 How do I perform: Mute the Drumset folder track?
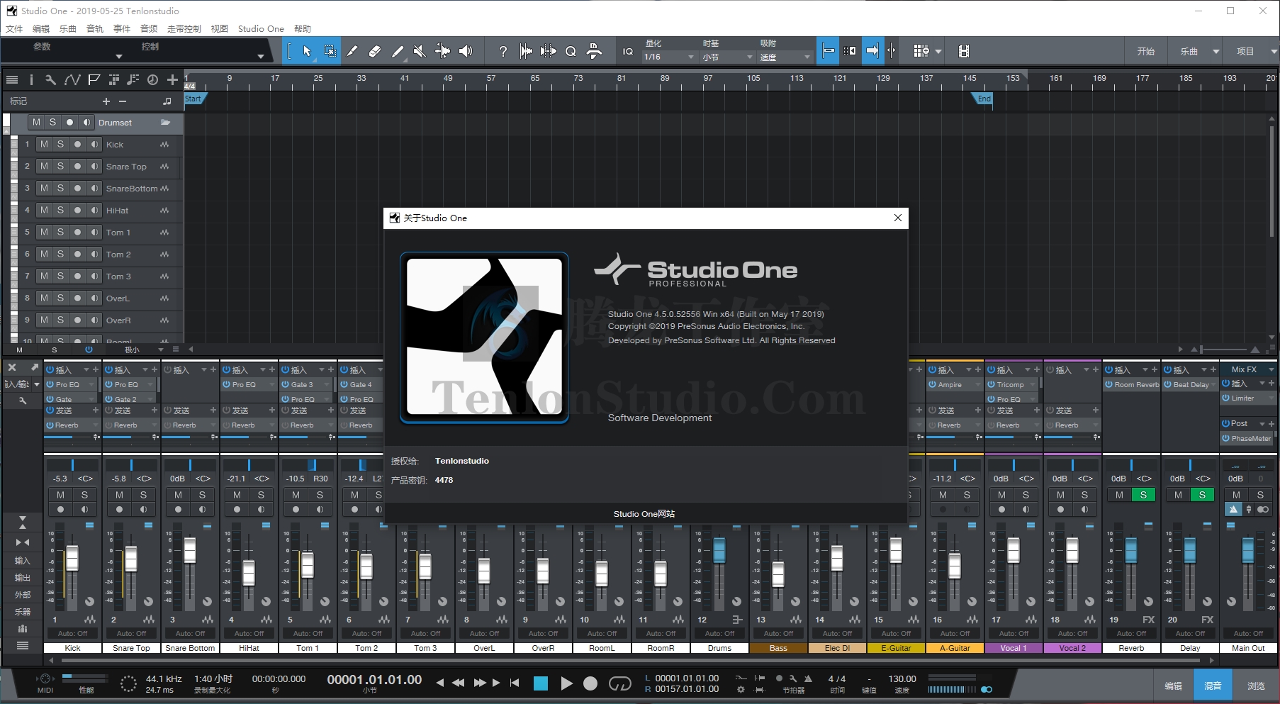click(36, 123)
